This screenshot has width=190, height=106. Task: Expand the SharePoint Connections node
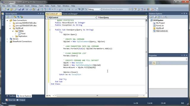tap(7, 42)
